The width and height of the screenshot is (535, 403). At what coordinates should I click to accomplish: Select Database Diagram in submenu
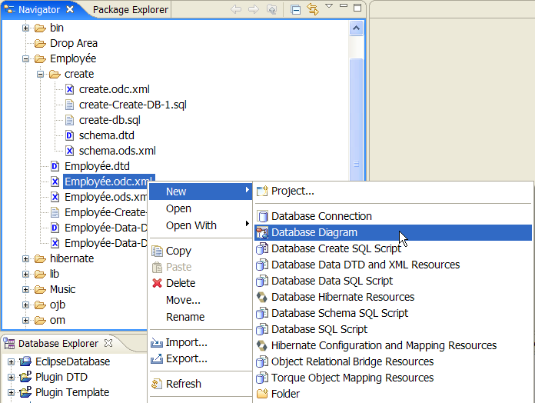393,232
